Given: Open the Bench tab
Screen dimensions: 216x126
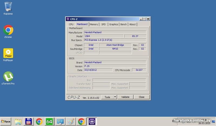Looking at the screenshot, I should coord(123,24).
